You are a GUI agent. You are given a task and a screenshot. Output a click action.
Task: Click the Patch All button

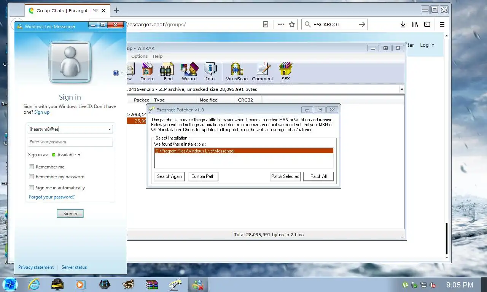(x=318, y=176)
